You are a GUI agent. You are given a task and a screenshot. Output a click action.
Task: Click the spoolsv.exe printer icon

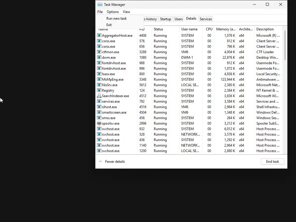click(99, 123)
